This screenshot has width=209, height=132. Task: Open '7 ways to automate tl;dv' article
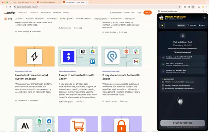[x=77, y=77]
